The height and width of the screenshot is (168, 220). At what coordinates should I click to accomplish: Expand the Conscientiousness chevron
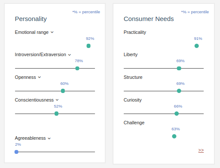[x=57, y=100]
